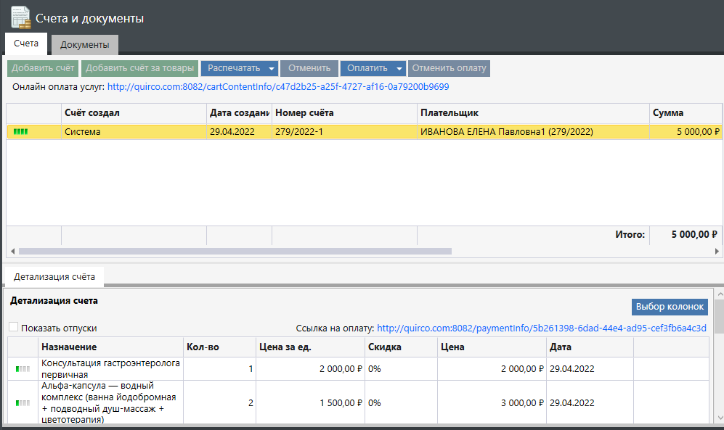Click the Отменить button in toolbar
This screenshot has height=430, width=724.
pos(309,68)
